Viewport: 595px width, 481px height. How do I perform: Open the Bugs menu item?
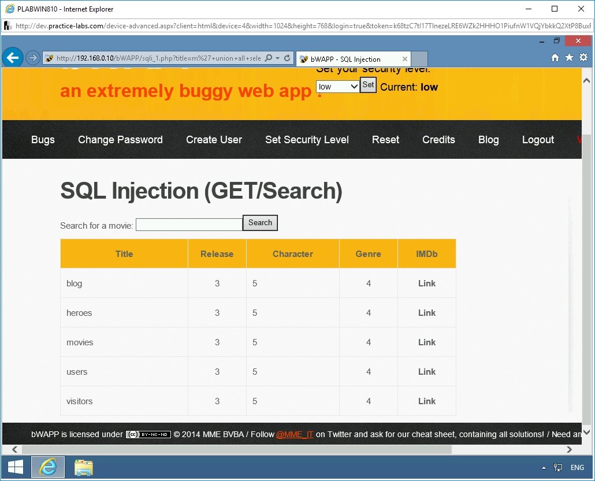[43, 139]
